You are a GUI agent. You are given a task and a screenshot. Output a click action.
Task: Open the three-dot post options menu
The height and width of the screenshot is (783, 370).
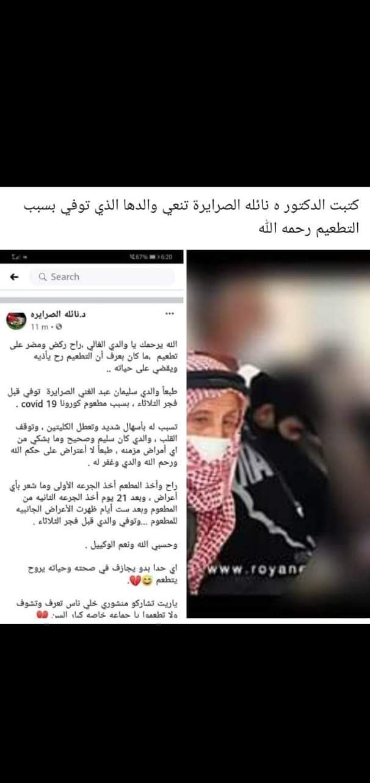coord(170,313)
